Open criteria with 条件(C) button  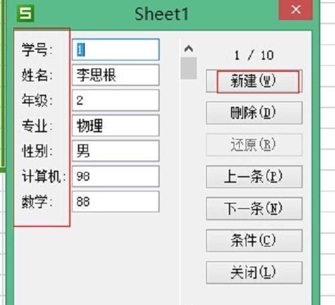tap(254, 241)
